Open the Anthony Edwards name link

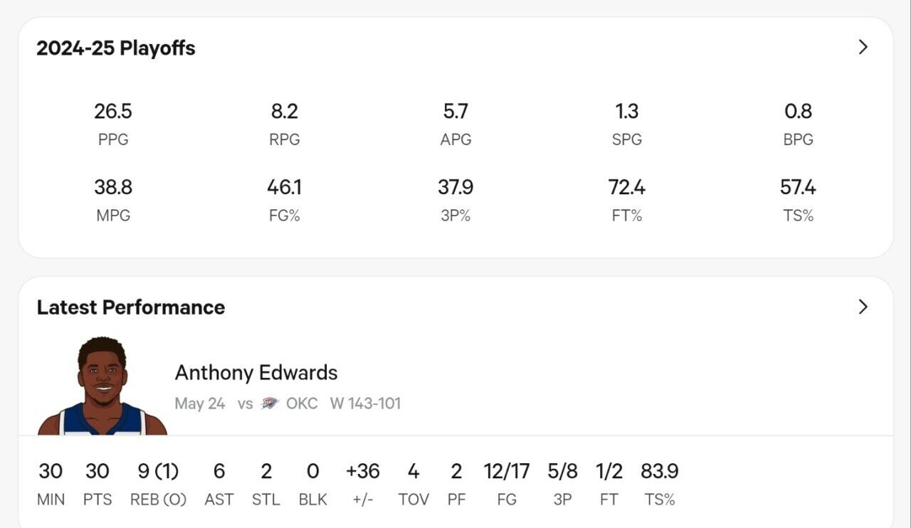[256, 373]
